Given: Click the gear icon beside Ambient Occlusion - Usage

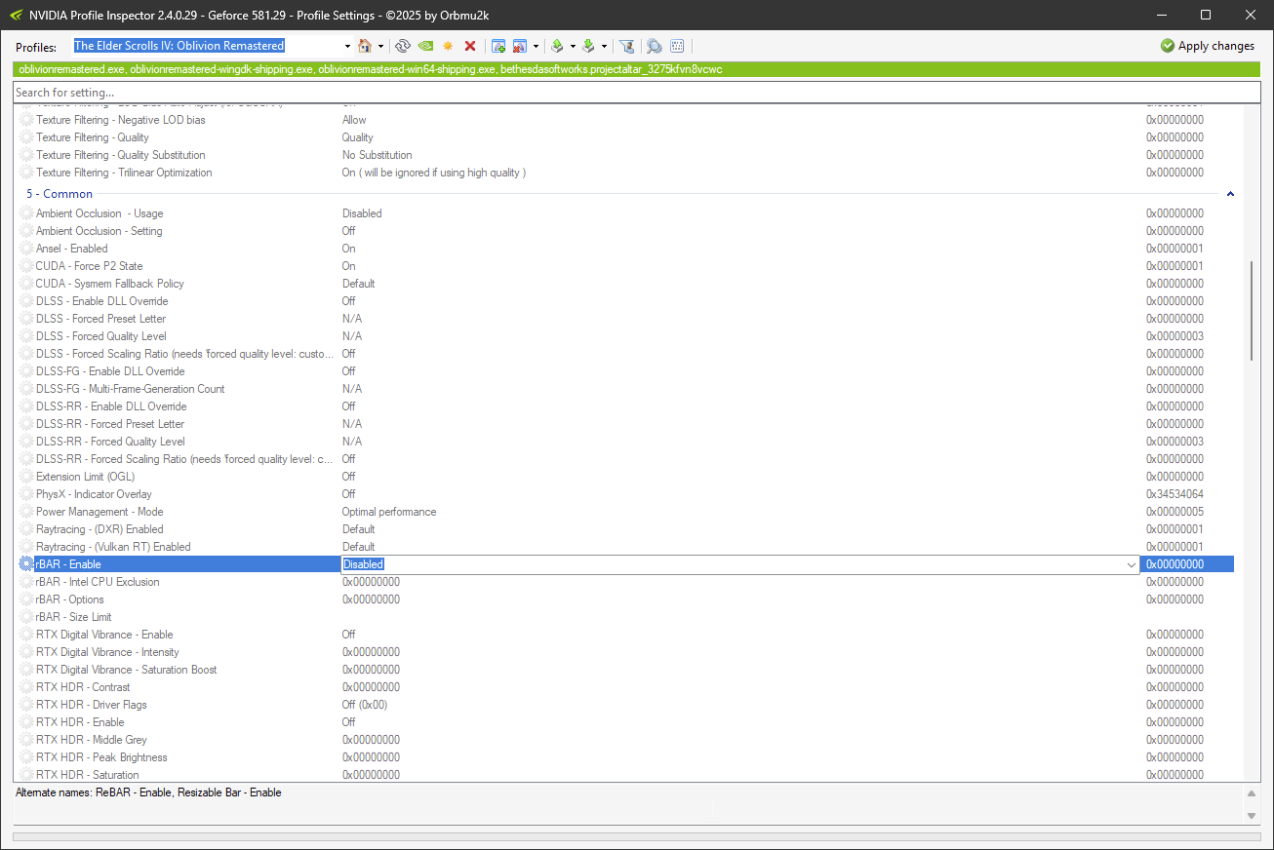Looking at the screenshot, I should click(26, 213).
